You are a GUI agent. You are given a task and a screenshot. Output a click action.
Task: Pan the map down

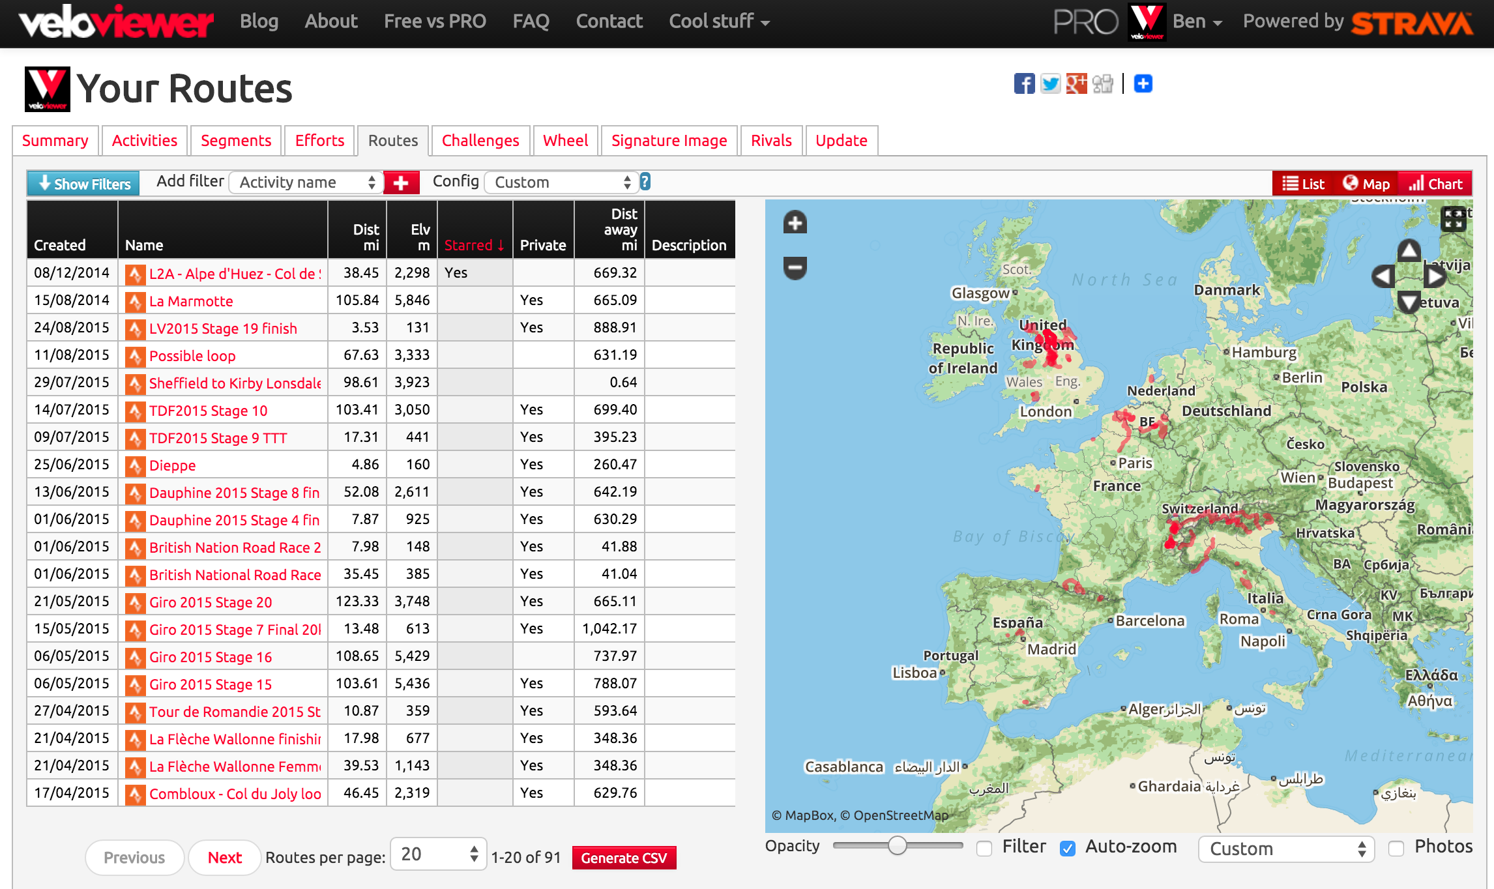click(1409, 302)
